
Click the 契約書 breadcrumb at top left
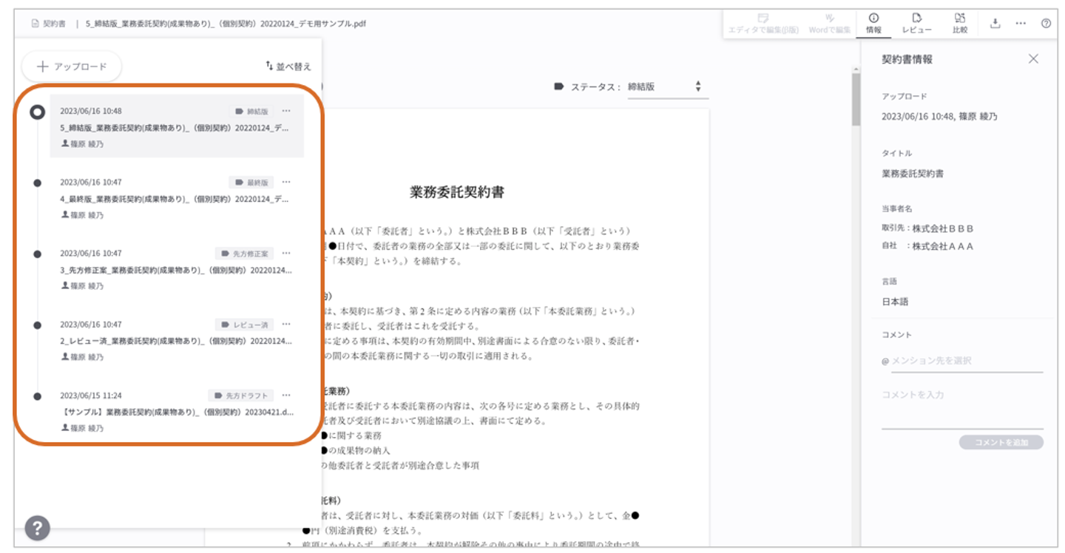[x=49, y=23]
